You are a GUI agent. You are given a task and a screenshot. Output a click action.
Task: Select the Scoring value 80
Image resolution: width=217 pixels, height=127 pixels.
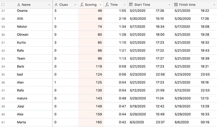pos(100,35)
